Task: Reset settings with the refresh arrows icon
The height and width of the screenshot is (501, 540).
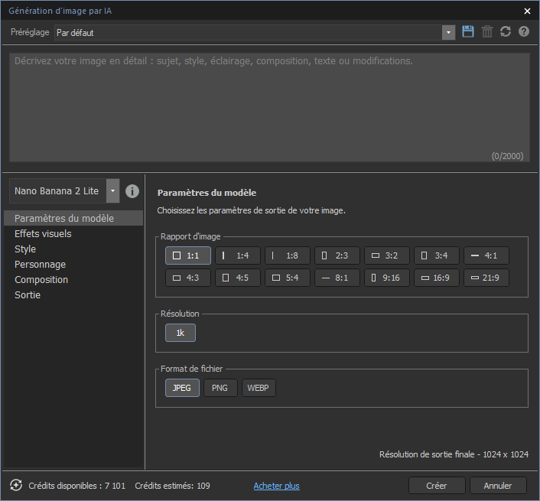Action: pos(506,31)
